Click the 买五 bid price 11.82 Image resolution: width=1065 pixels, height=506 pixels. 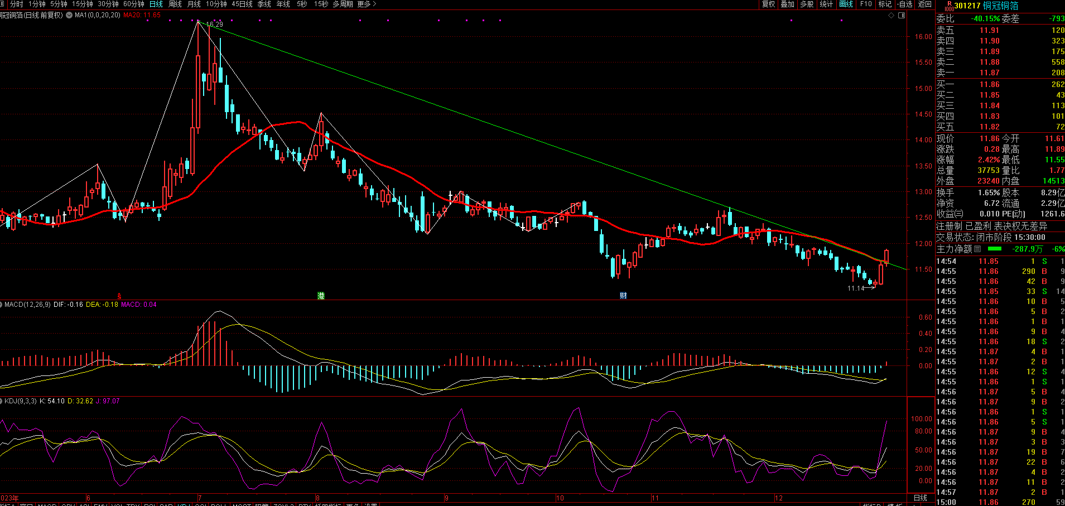(x=990, y=127)
